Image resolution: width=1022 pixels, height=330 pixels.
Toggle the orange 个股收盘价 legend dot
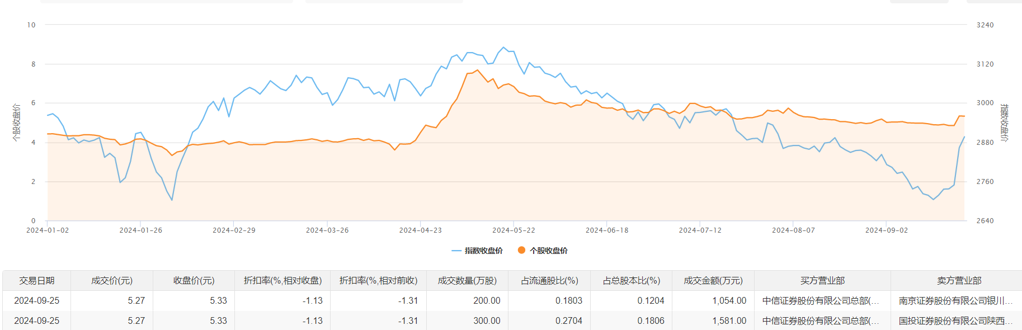pyautogui.click(x=521, y=251)
